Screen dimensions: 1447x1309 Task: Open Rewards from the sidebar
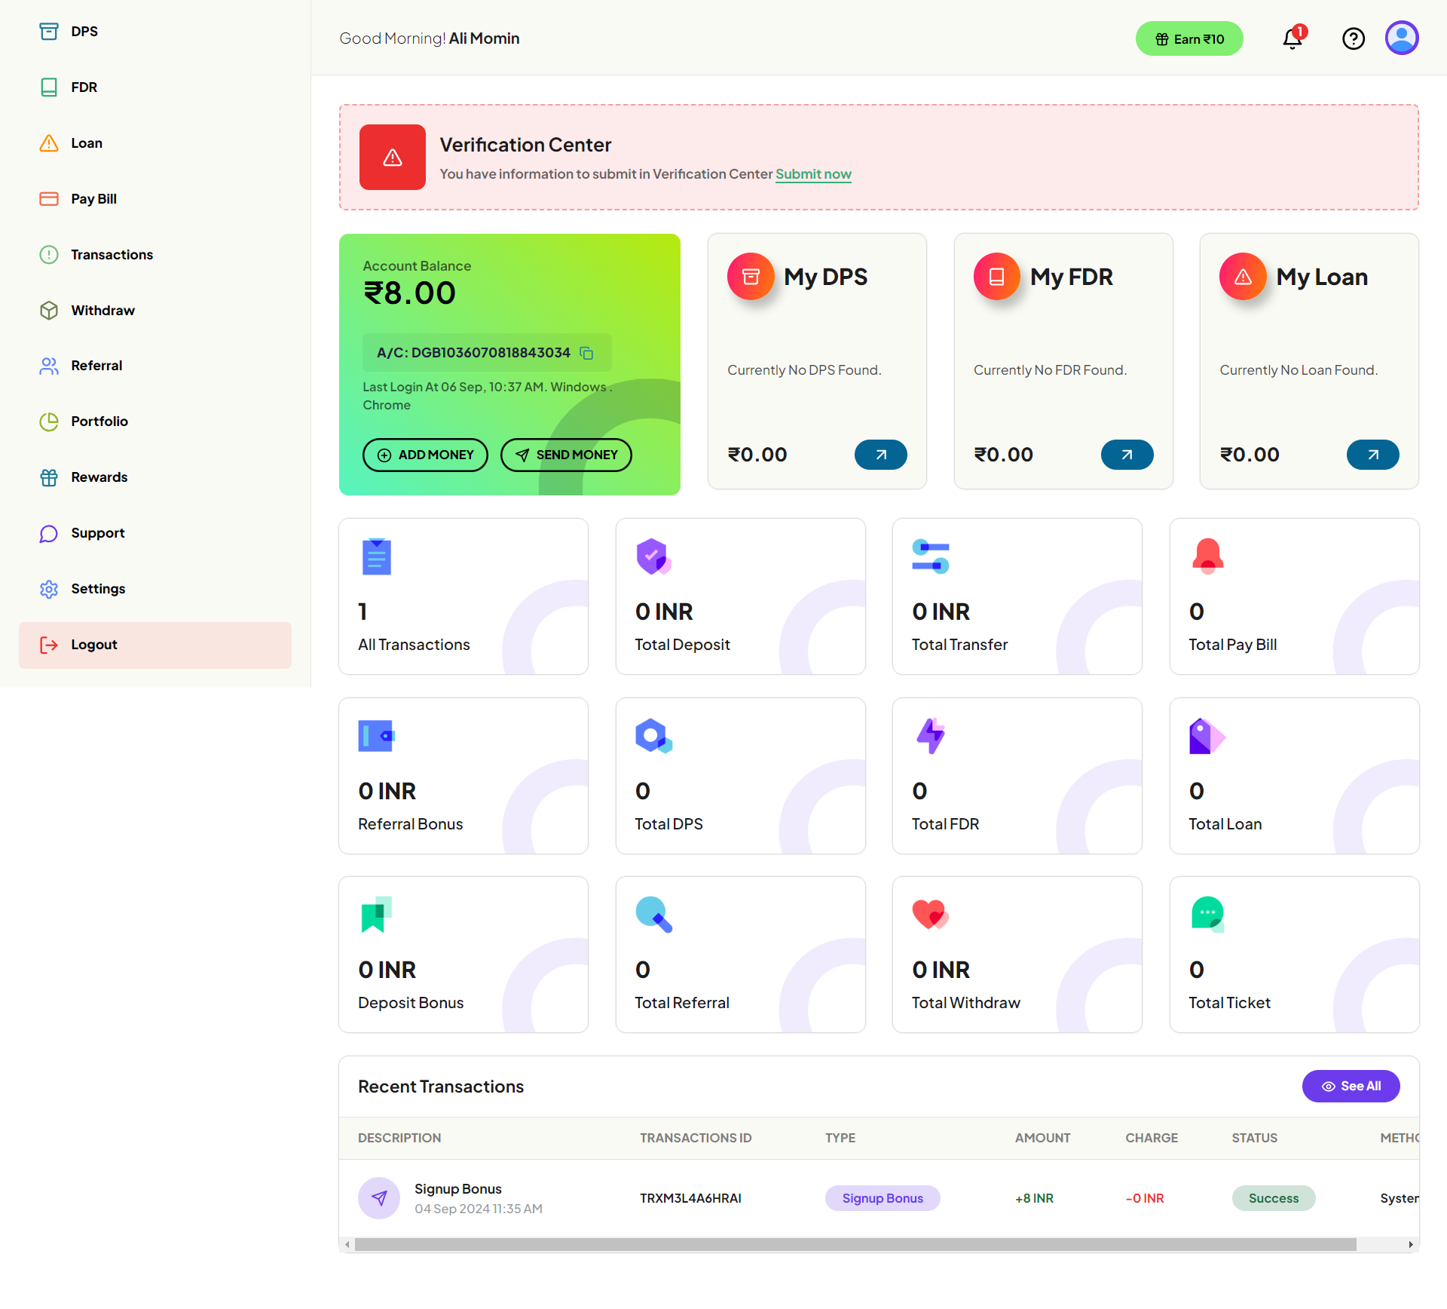pos(48,477)
